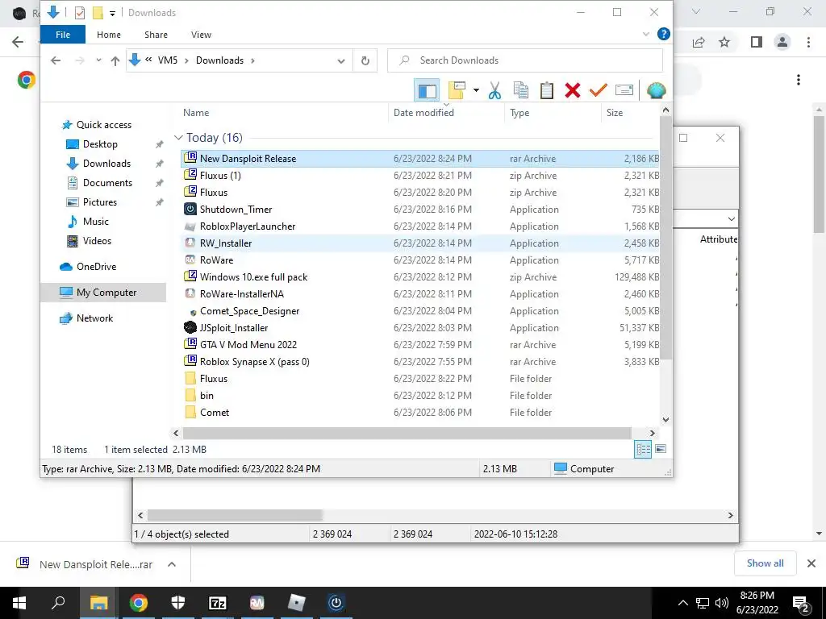826x619 pixels.
Task: Switch to the Share ribbon tab
Action: tap(156, 35)
